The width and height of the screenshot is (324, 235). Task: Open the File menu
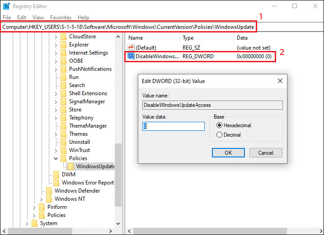[7, 17]
